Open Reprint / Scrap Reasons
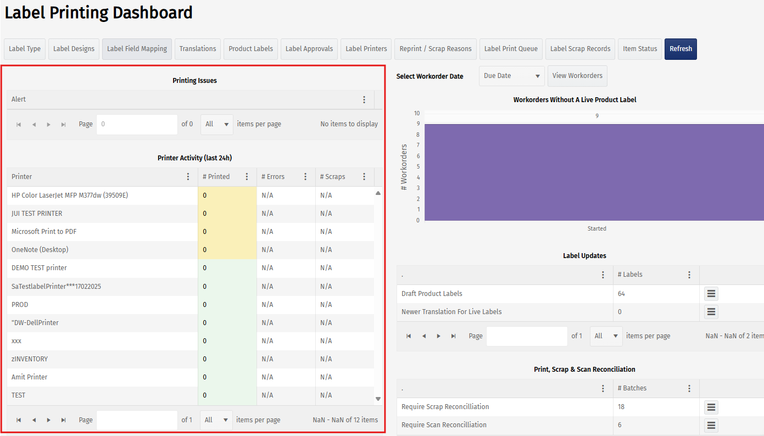Image resolution: width=764 pixels, height=436 pixels. 436,49
